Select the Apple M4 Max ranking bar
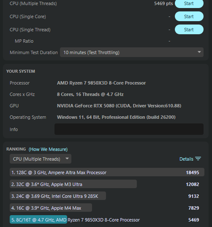 pyautogui.click(x=51, y=208)
